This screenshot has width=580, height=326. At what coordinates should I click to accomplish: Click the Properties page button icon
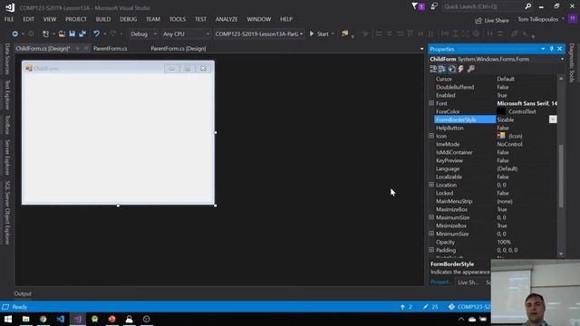[x=451, y=69]
